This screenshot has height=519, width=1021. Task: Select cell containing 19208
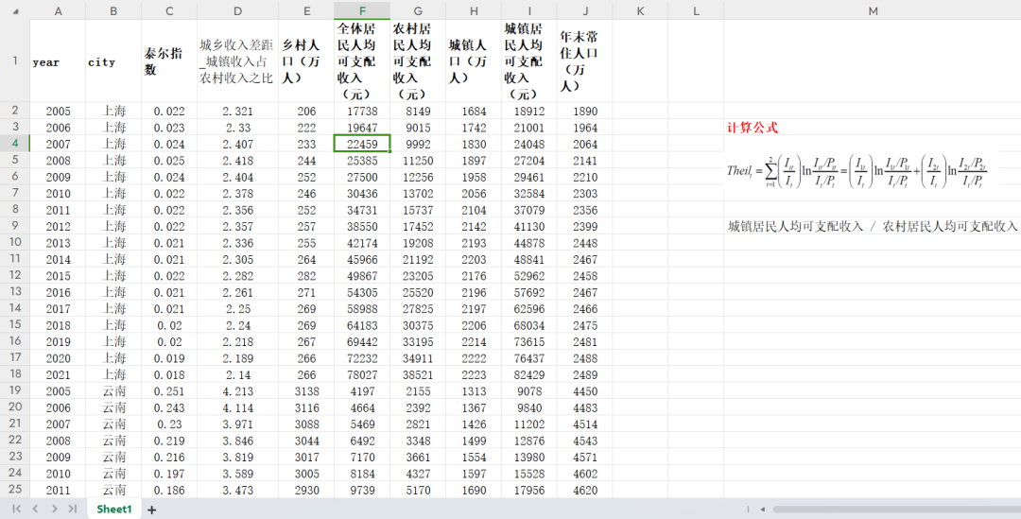click(418, 242)
